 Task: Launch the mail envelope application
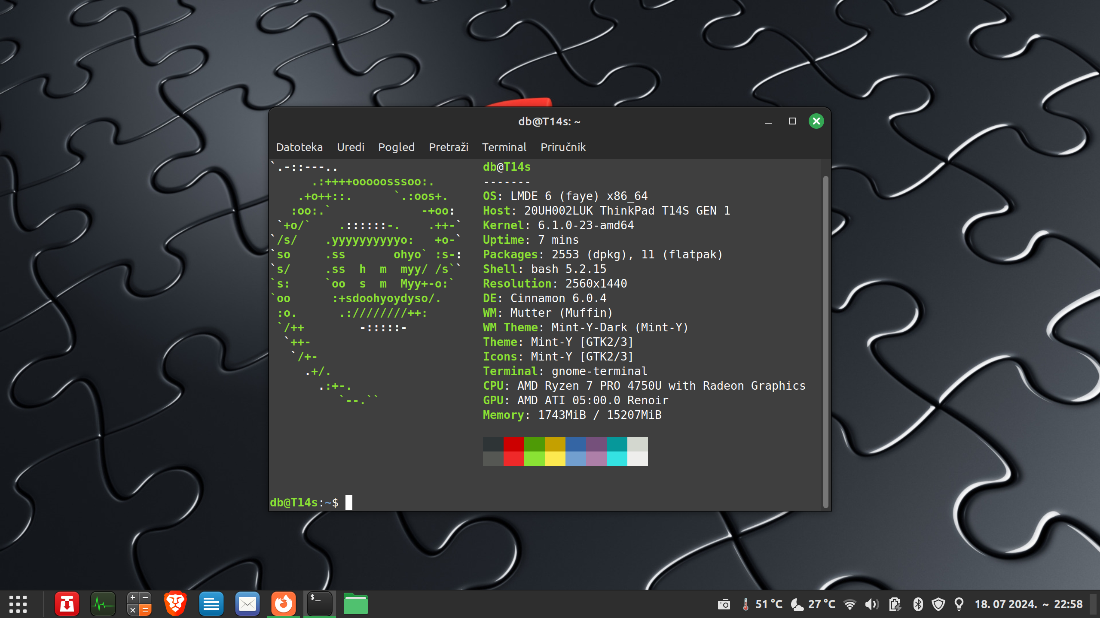247,604
